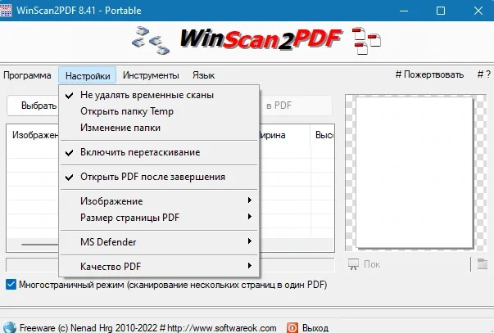Open the Инструменты menu
This screenshot has height=333, width=494.
[x=151, y=75]
